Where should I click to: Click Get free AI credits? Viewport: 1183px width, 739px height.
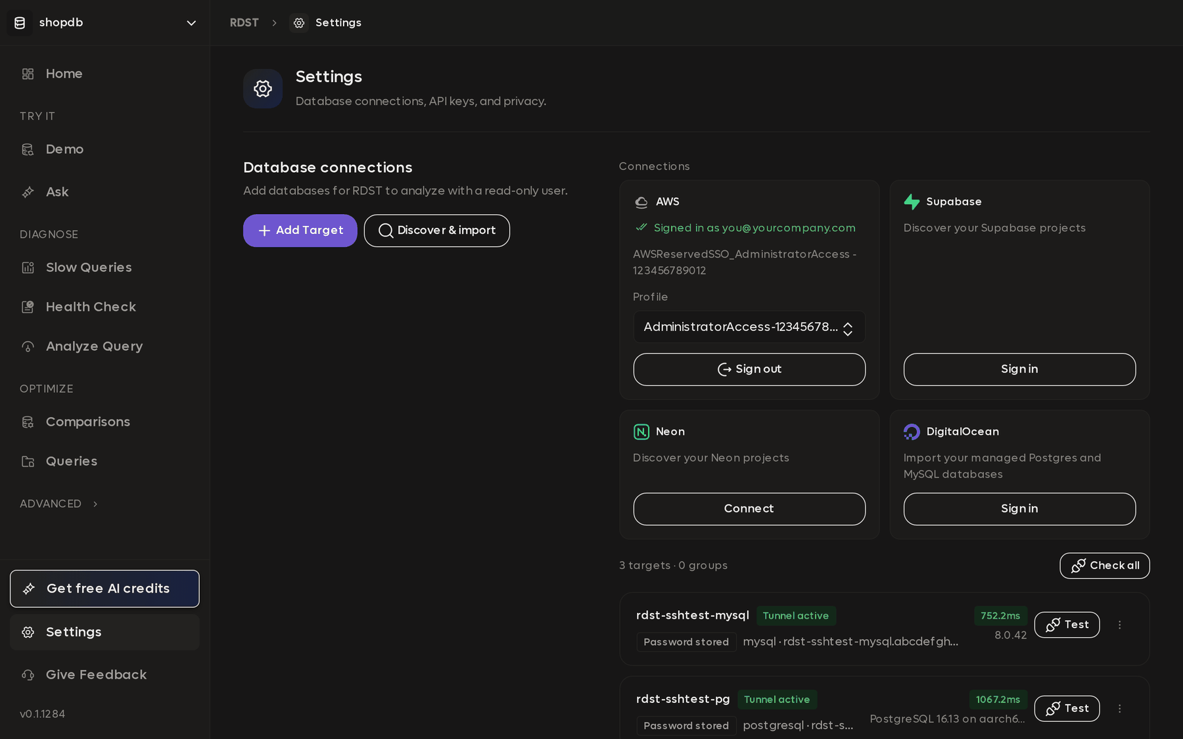coord(104,589)
